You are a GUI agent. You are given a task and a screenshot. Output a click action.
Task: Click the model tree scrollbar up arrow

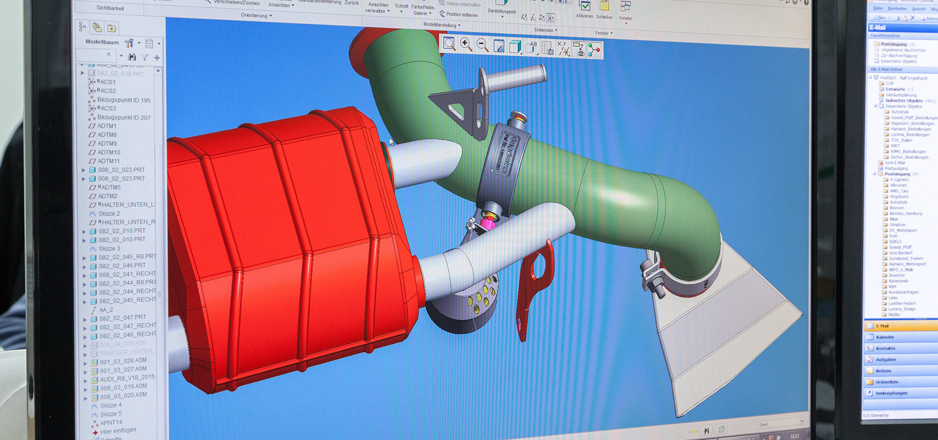[x=158, y=71]
